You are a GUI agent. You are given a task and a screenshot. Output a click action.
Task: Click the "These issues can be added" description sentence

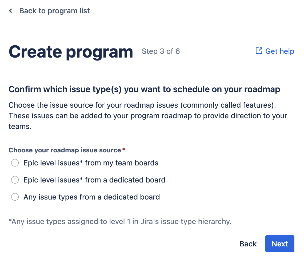[147, 116]
